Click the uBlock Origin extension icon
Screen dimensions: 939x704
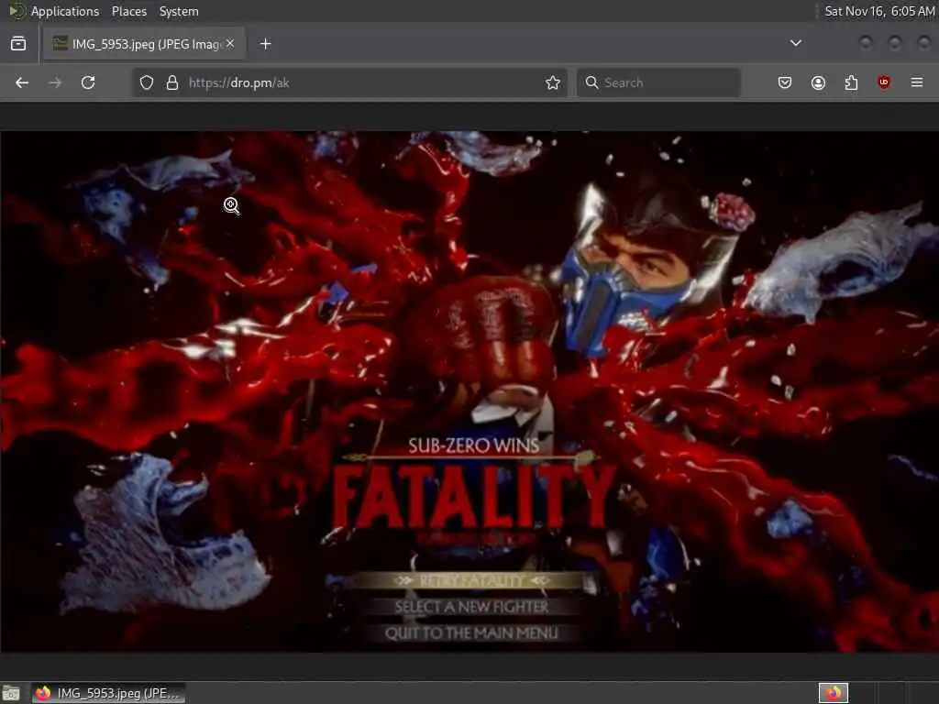click(x=884, y=82)
